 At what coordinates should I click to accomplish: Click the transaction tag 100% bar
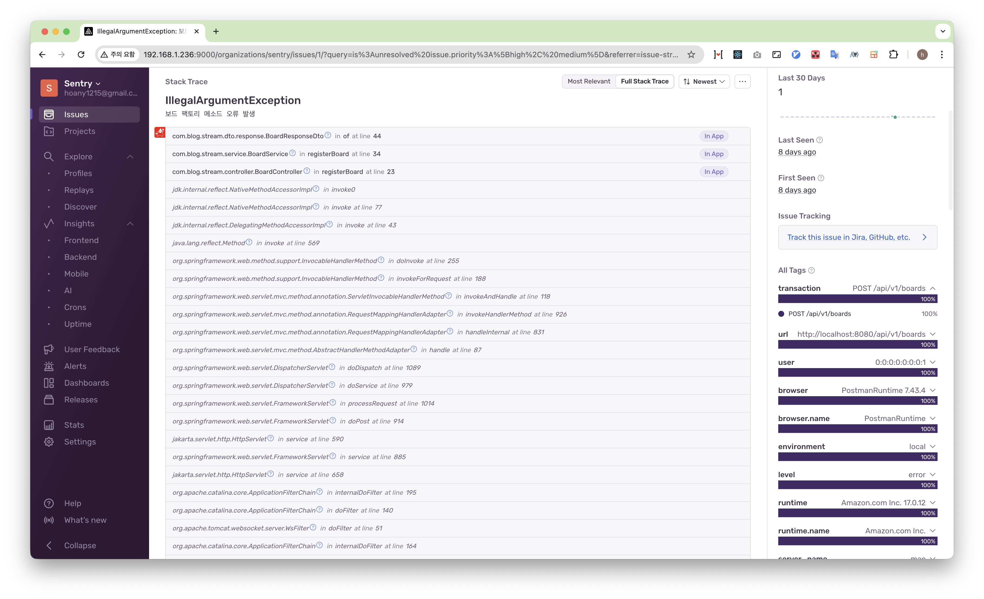[857, 299]
